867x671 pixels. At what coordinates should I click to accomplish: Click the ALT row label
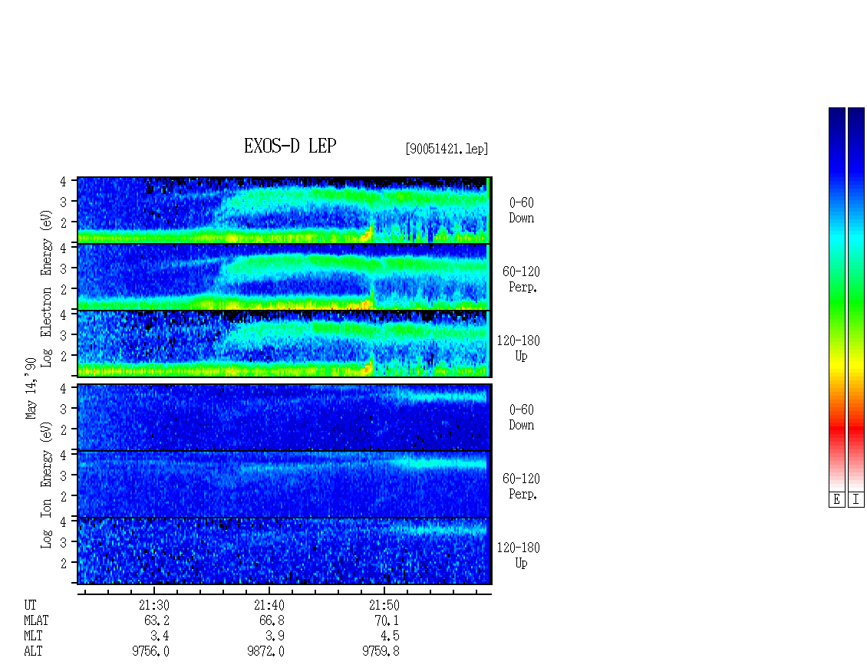pyautogui.click(x=33, y=652)
